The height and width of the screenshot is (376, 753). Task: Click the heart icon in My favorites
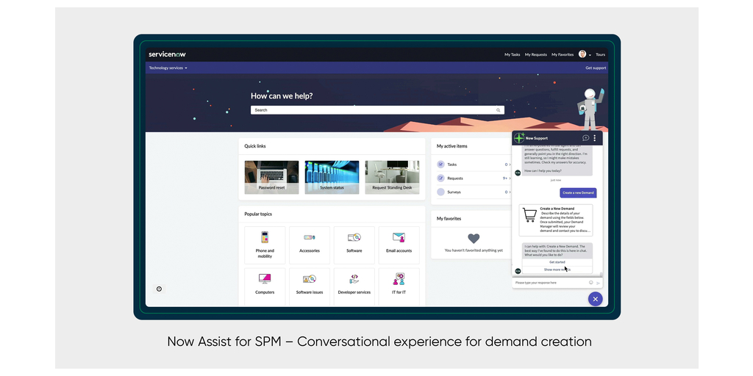point(474,239)
